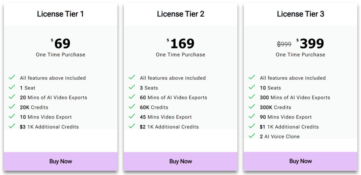The image size is (361, 175).
Task: Select the checkmark beside '3 Seats' in Tier 2
Action: 132,87
